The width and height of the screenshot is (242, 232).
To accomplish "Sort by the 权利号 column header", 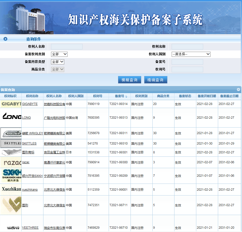I will click(x=98, y=96).
